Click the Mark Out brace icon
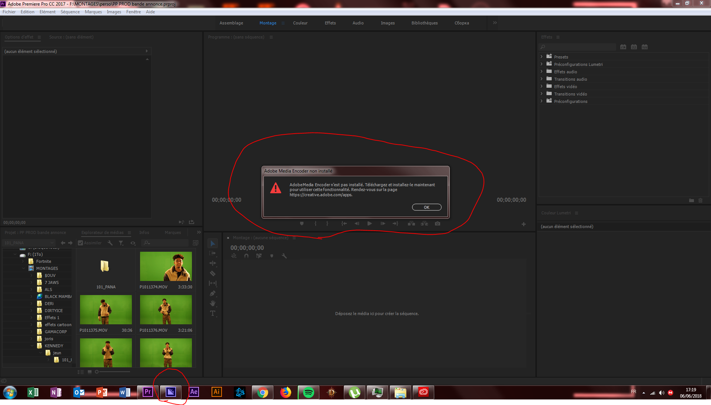Screen dimensions: 711x405 tap(327, 224)
